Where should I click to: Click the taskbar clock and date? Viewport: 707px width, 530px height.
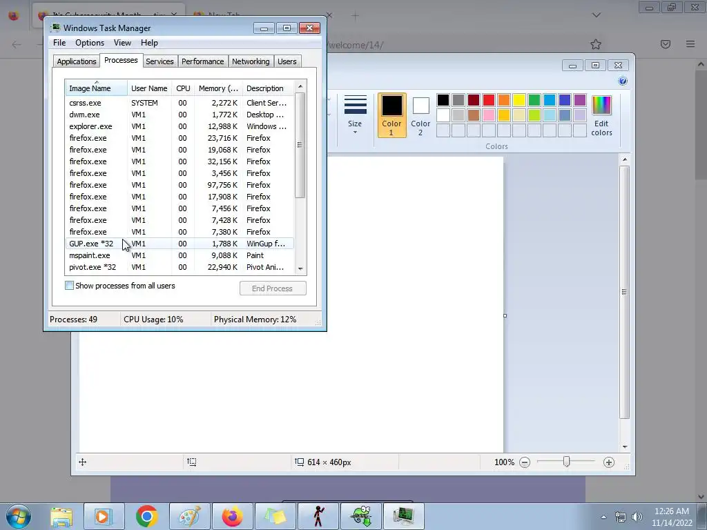pos(672,517)
